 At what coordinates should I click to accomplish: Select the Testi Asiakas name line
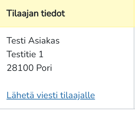[33, 40]
